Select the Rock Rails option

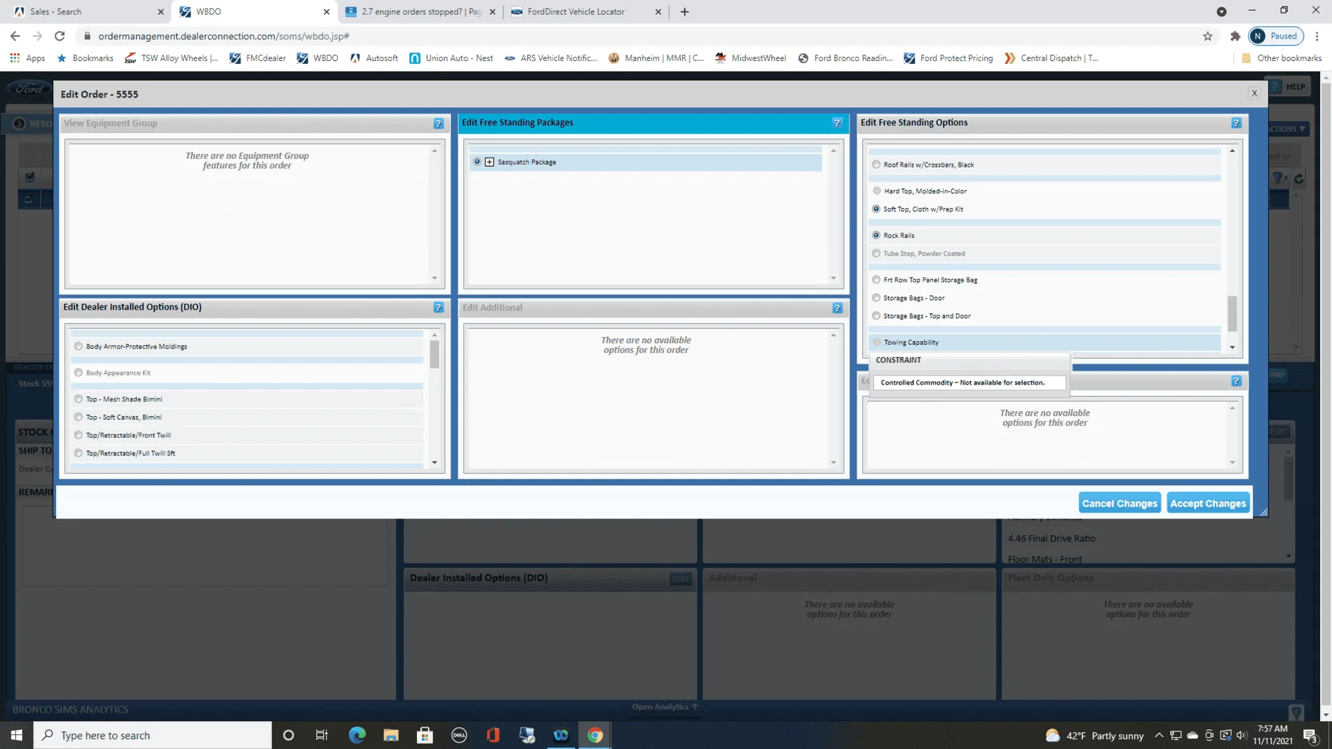coord(876,235)
